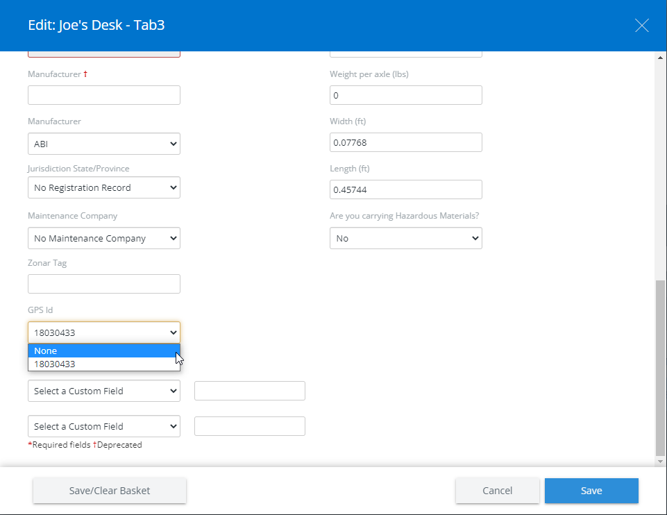The image size is (667, 515).
Task: Click the Length (ft) input field
Action: (x=406, y=189)
